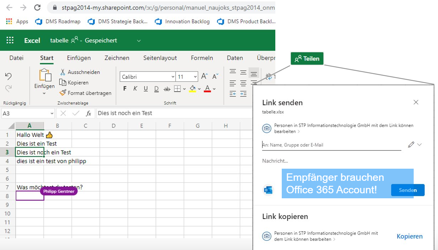Image resolution: width=438 pixels, height=250 pixels.
Task: Open link settings under Link kopieren
Action: pyautogui.click(x=320, y=236)
